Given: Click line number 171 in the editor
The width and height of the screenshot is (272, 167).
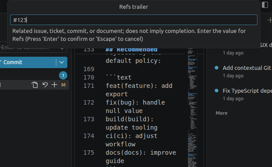Looking at the screenshot, I should tap(89, 86).
